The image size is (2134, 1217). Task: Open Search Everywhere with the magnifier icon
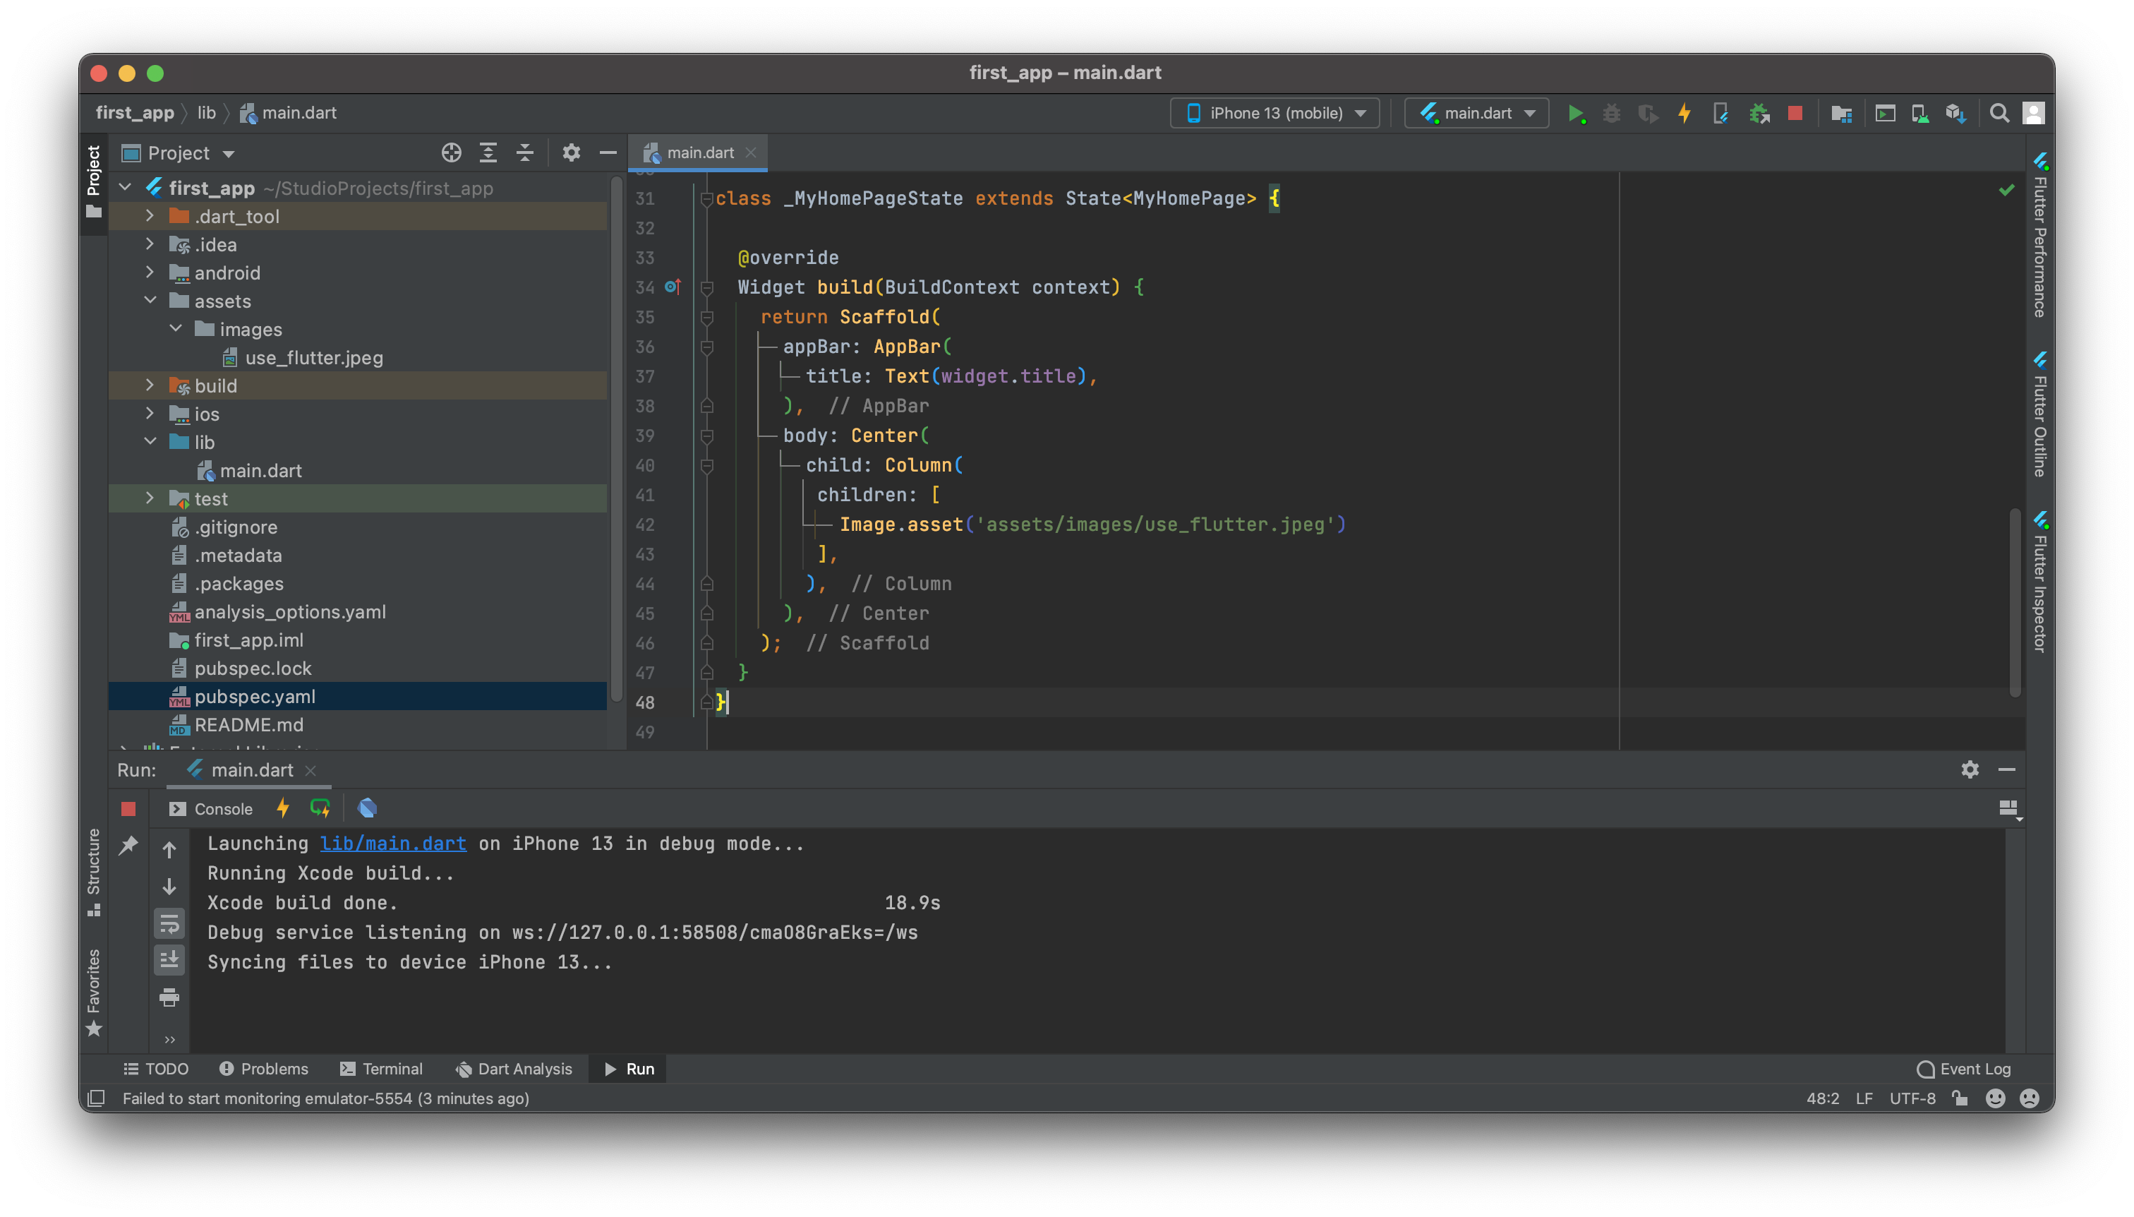(1999, 113)
